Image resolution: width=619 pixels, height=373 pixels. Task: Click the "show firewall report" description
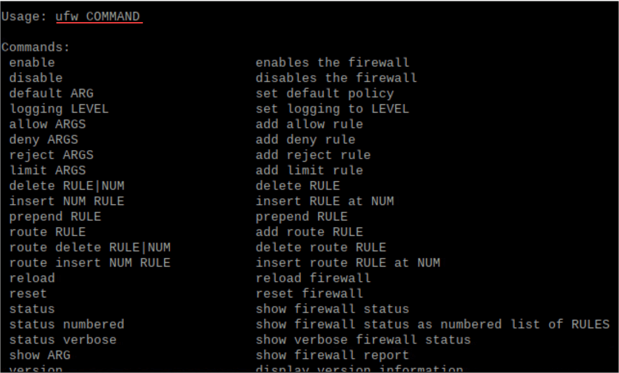coord(332,355)
